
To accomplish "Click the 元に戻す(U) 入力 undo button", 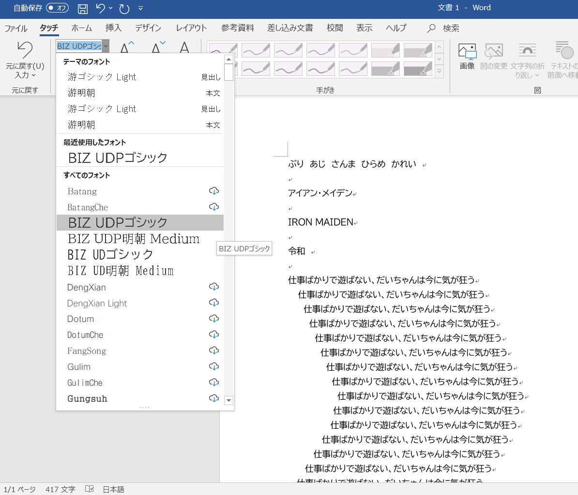I will click(25, 59).
